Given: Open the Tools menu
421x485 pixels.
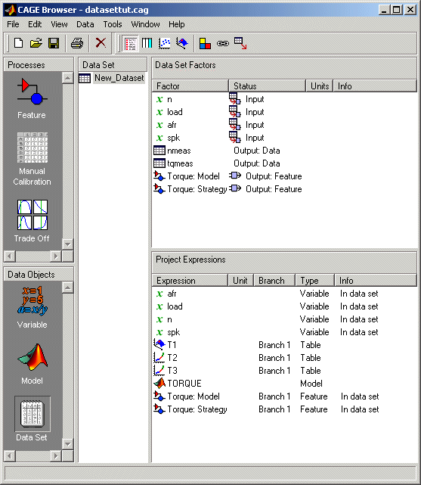Looking at the screenshot, I should [113, 24].
